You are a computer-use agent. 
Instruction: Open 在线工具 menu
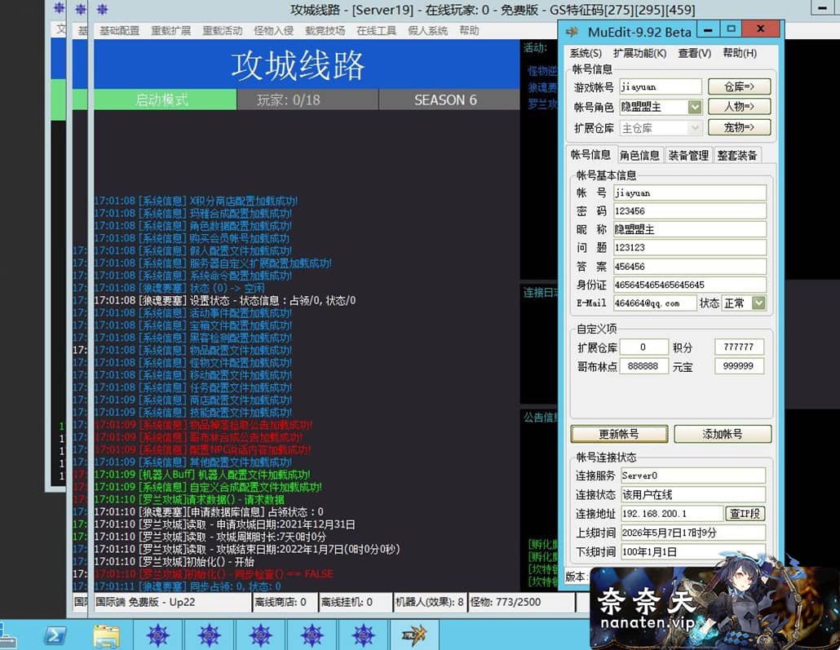click(376, 30)
